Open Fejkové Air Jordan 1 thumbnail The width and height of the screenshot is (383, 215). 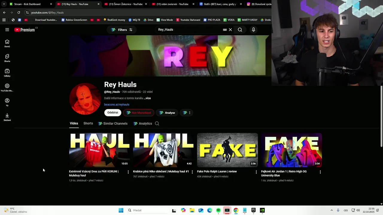click(291, 150)
